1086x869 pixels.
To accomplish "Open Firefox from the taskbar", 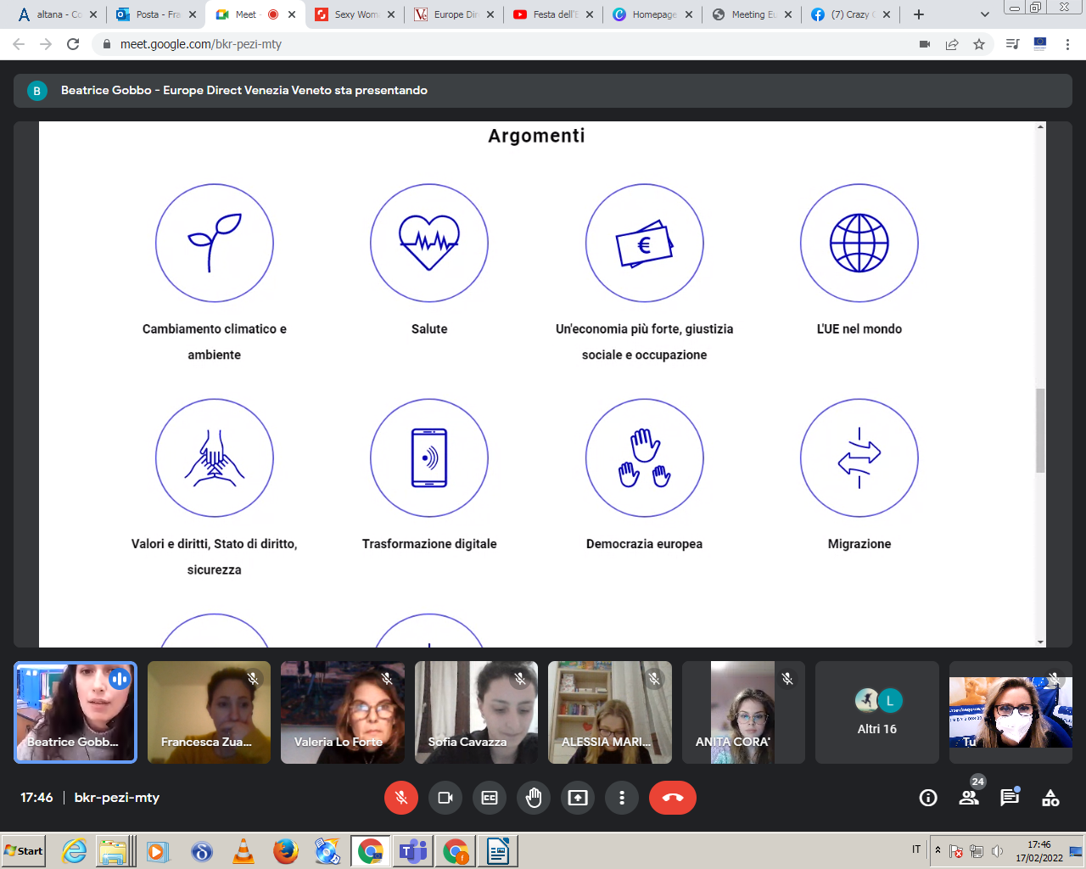I will (x=286, y=851).
